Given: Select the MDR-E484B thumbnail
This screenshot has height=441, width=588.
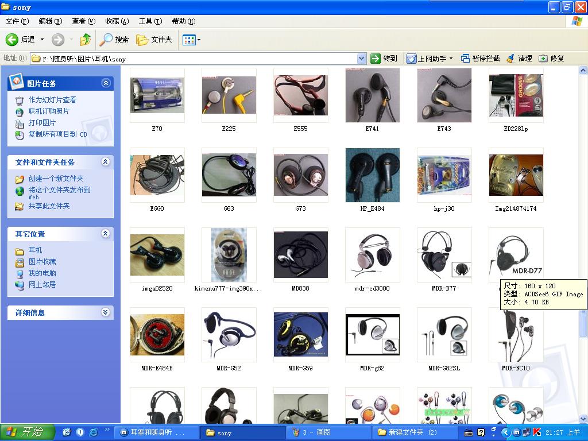Looking at the screenshot, I should tap(157, 335).
